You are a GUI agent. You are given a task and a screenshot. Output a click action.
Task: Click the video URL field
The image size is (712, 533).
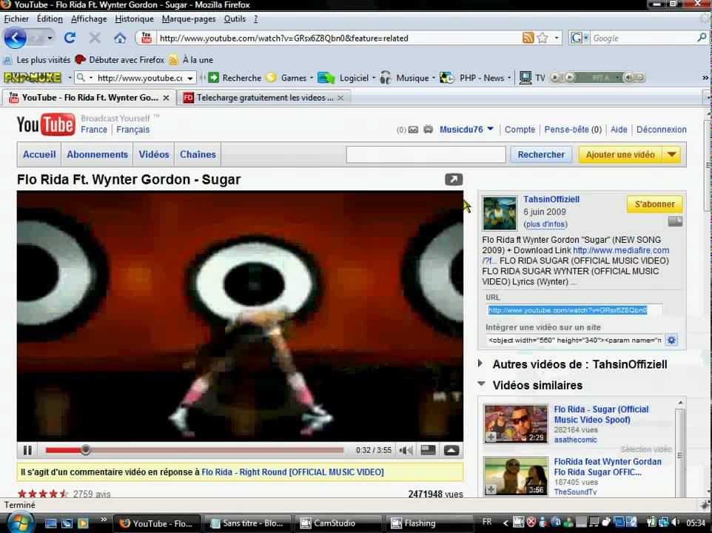point(574,310)
